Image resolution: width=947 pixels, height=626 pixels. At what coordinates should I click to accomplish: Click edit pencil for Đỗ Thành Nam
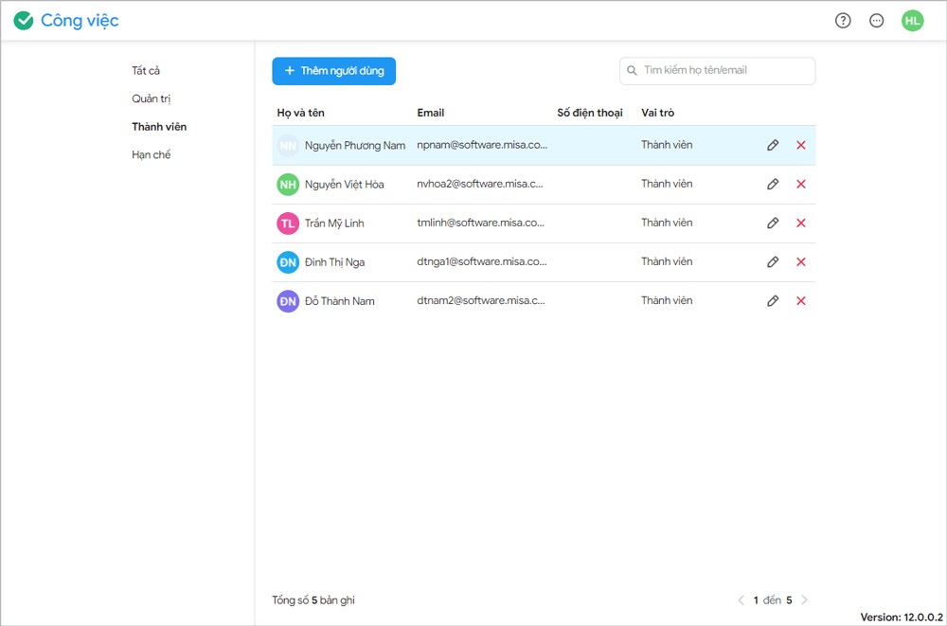[x=773, y=300]
